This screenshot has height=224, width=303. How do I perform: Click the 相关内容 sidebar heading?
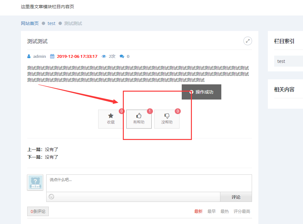284,90
